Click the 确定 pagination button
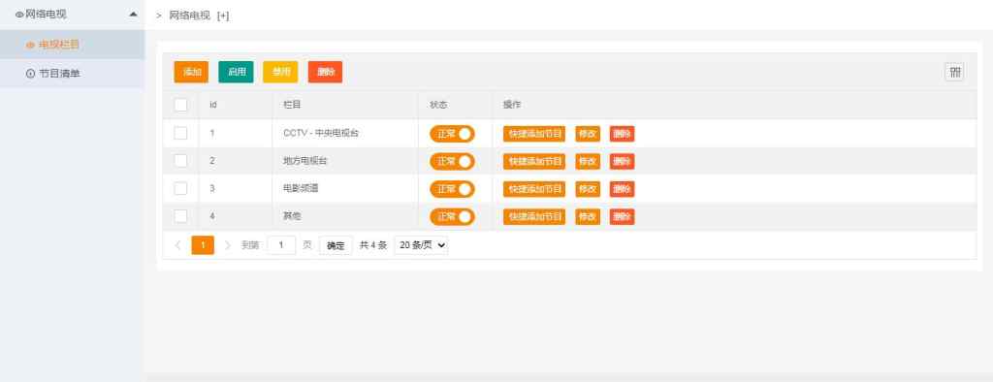Image resolution: width=993 pixels, height=382 pixels. pyautogui.click(x=336, y=245)
